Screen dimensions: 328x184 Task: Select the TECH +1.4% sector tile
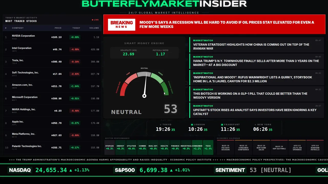(x=208, y=147)
